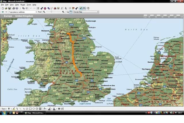
Task: Click London on the map
Action: click(x=93, y=87)
